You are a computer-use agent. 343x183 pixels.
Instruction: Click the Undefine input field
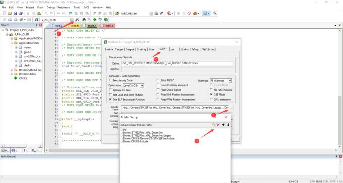pyautogui.click(x=177, y=69)
